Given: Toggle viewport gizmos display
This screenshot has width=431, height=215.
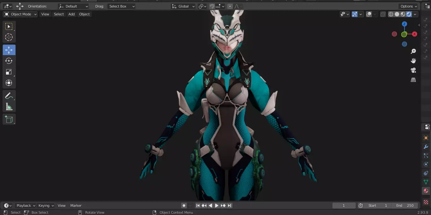Looking at the screenshot, I should [355, 14].
